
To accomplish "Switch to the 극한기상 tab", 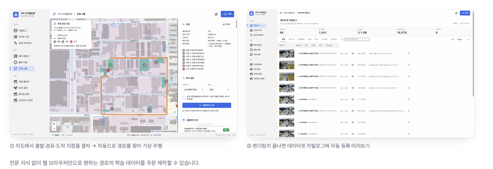I will [291, 40].
